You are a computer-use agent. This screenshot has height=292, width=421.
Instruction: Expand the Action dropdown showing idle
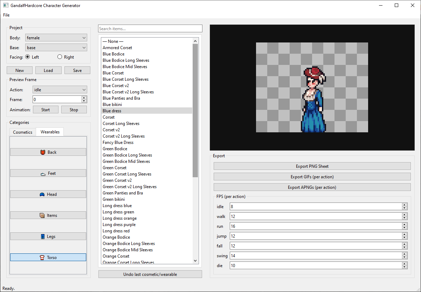tap(60, 90)
